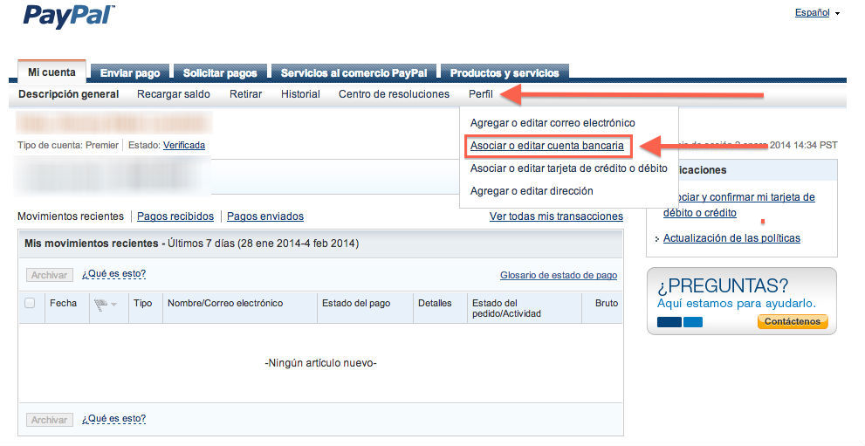Click Movimientos recientes label
This screenshot has width=865, height=446.
(x=71, y=216)
